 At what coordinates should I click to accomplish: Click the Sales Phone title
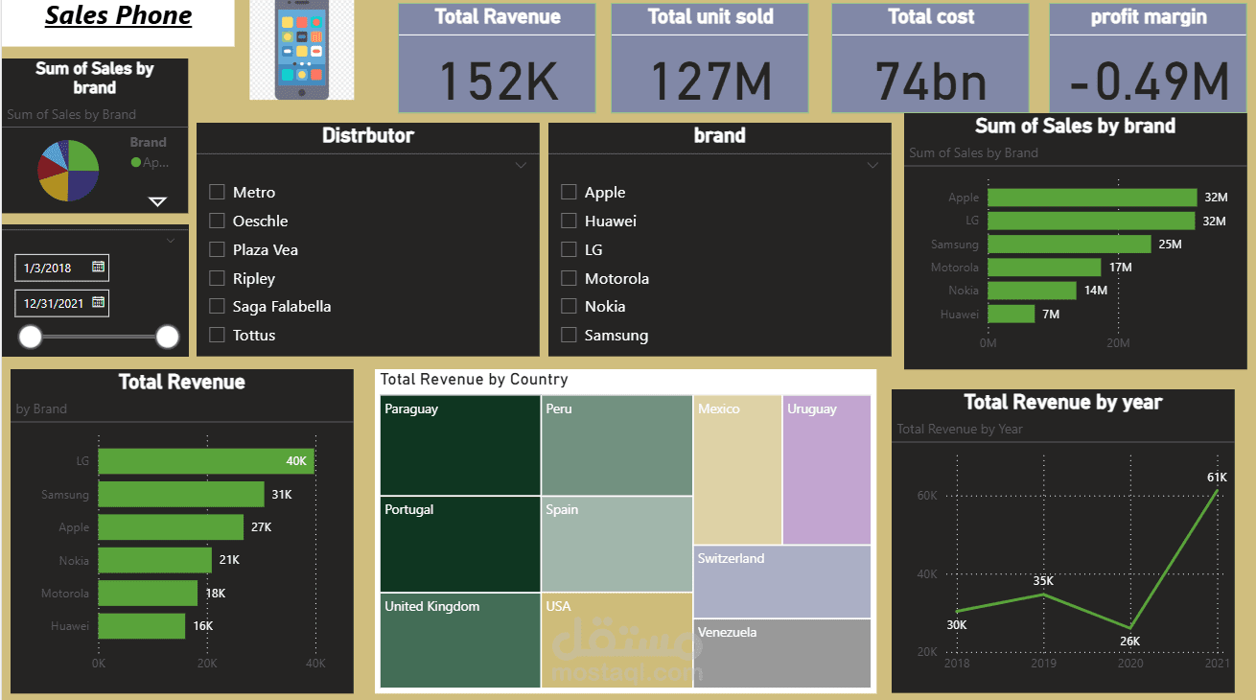point(118,16)
